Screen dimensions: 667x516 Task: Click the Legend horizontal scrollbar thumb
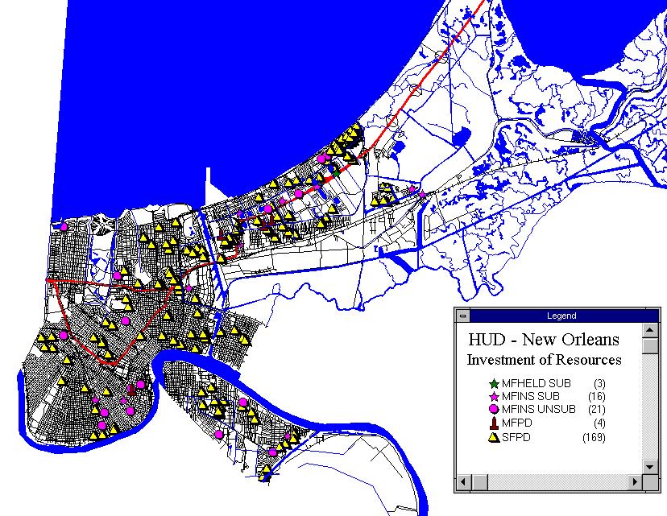(481, 482)
